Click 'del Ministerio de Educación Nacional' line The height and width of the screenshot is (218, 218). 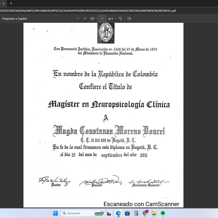point(105,53)
